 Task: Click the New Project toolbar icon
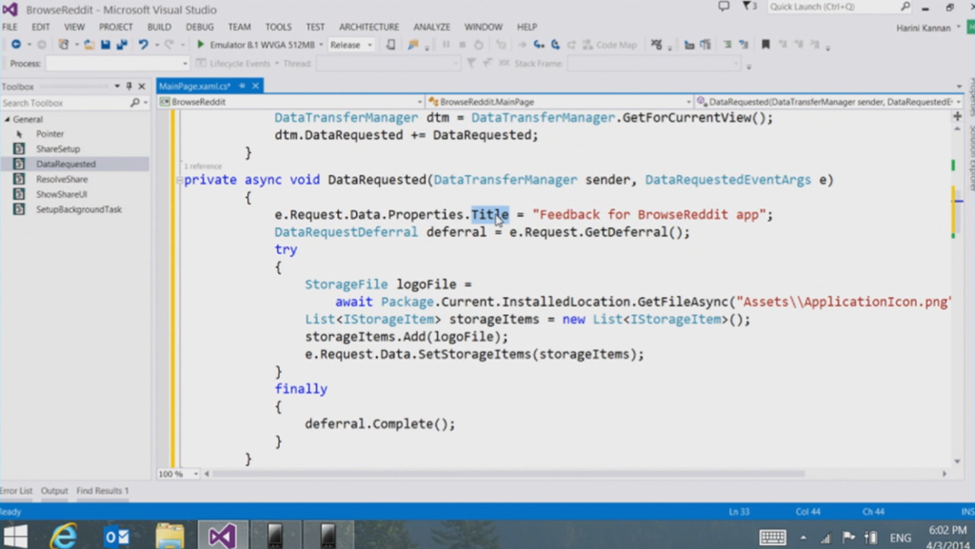click(x=64, y=45)
